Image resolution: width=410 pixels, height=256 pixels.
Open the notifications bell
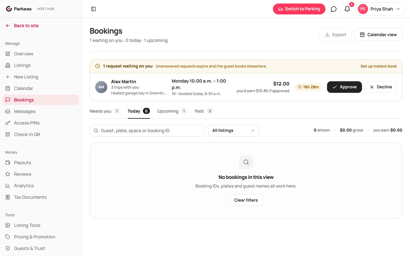pos(347,9)
